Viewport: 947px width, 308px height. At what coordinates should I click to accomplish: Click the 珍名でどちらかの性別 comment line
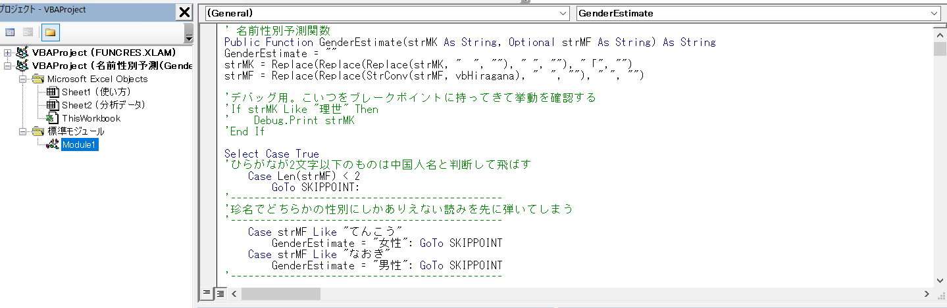(398, 209)
